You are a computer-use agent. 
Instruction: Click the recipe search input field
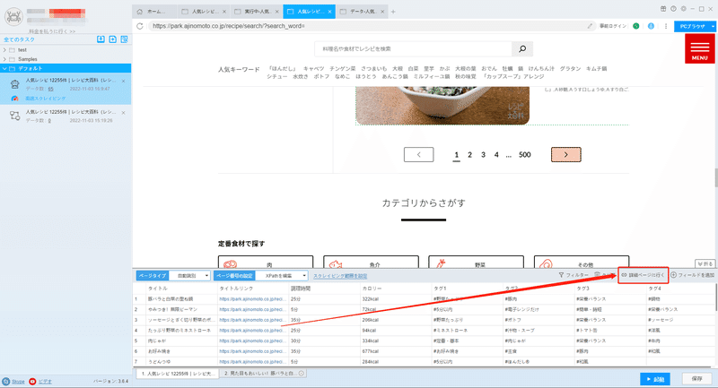coord(413,49)
